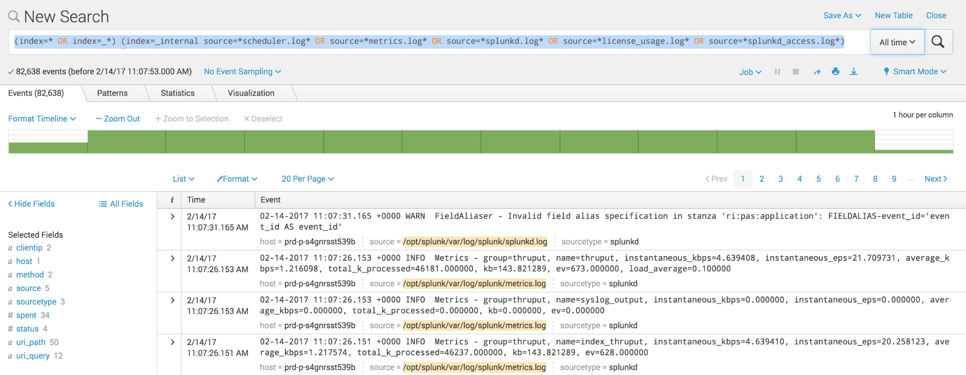Expand the index_thruput 11:07:26.151 event row
The height and width of the screenshot is (375, 966).
(173, 342)
